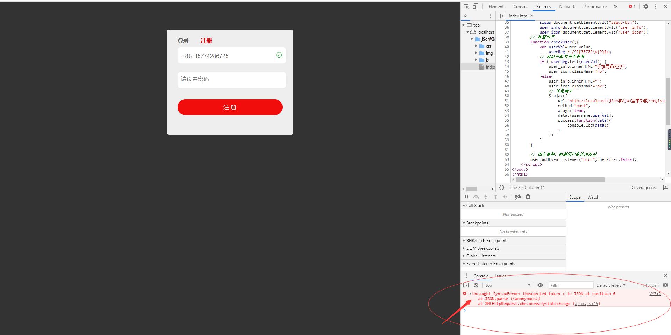Viewport: 671px width, 335px height.
Task: Deactivate breakpoints toggle icon
Action: (518, 197)
